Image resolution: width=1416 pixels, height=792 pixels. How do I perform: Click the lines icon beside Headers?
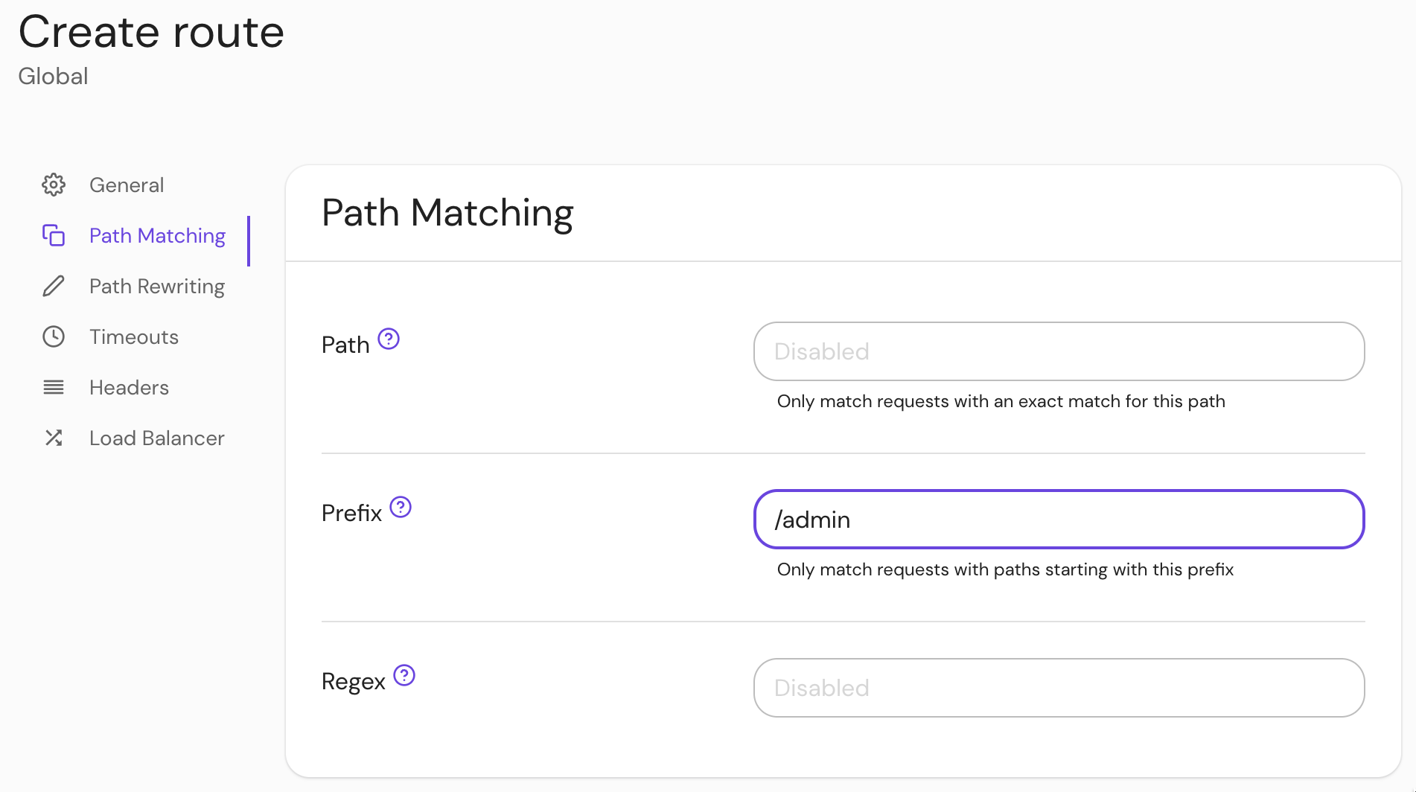click(x=53, y=387)
